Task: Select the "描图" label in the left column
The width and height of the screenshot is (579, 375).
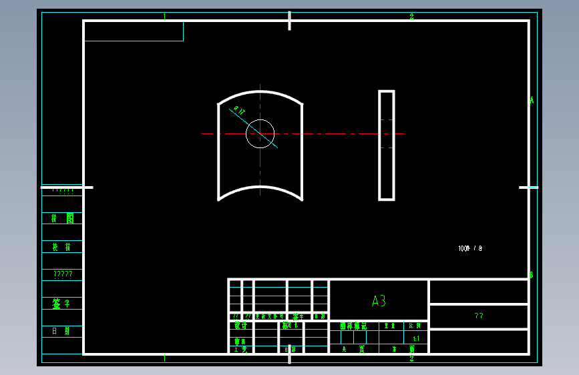Action: pos(62,218)
